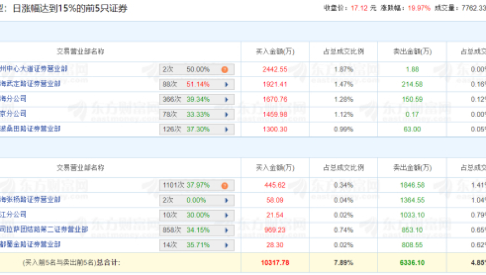Screen dimensions: 486x275
Task: Open the 京分公司 link in the top table
Action: 13,113
